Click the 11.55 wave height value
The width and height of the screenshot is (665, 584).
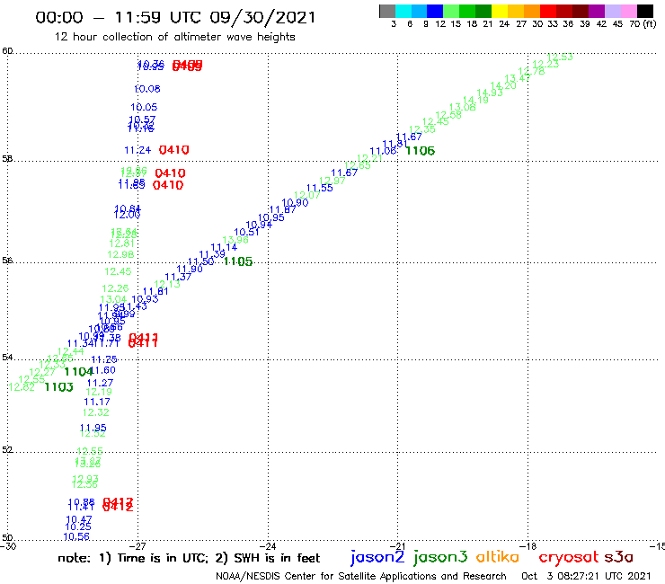320,188
